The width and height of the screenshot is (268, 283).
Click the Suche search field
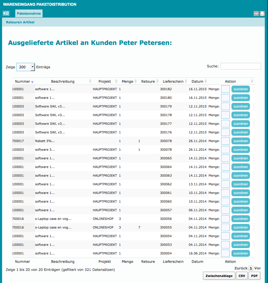click(241, 66)
